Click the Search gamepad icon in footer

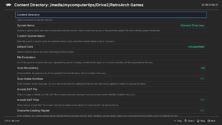[x=185, y=121]
